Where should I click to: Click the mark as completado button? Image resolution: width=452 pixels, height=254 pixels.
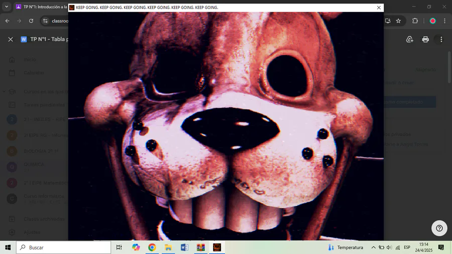tap(410, 102)
